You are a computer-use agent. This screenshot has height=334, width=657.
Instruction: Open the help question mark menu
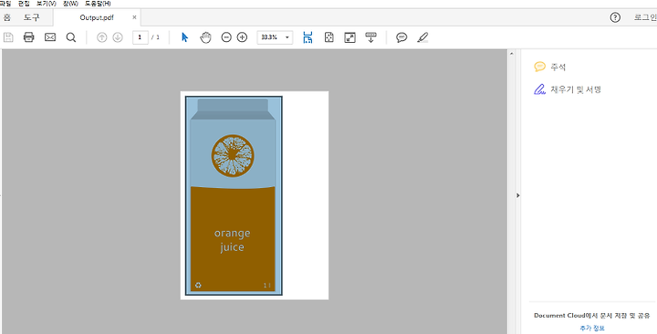click(x=615, y=17)
